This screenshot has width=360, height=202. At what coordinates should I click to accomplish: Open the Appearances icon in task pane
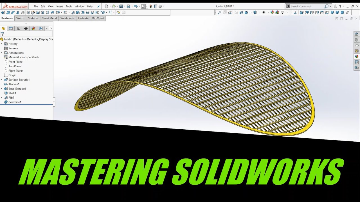(x=357, y=57)
